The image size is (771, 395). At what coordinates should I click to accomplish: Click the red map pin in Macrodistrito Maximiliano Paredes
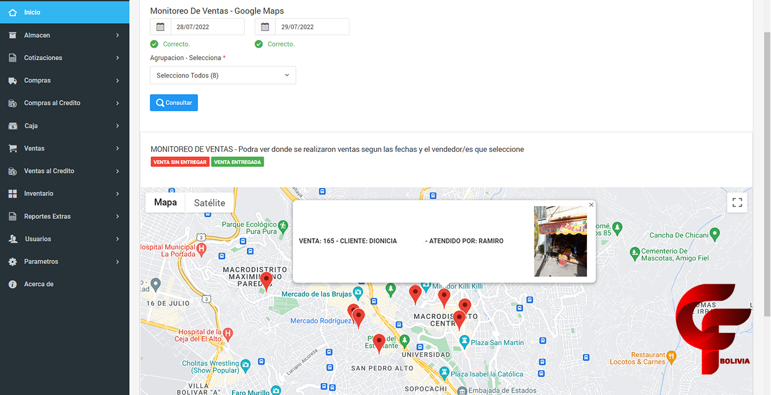click(266, 280)
